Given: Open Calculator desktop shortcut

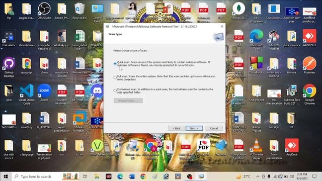Looking at the screenshot, I should [9, 38].
